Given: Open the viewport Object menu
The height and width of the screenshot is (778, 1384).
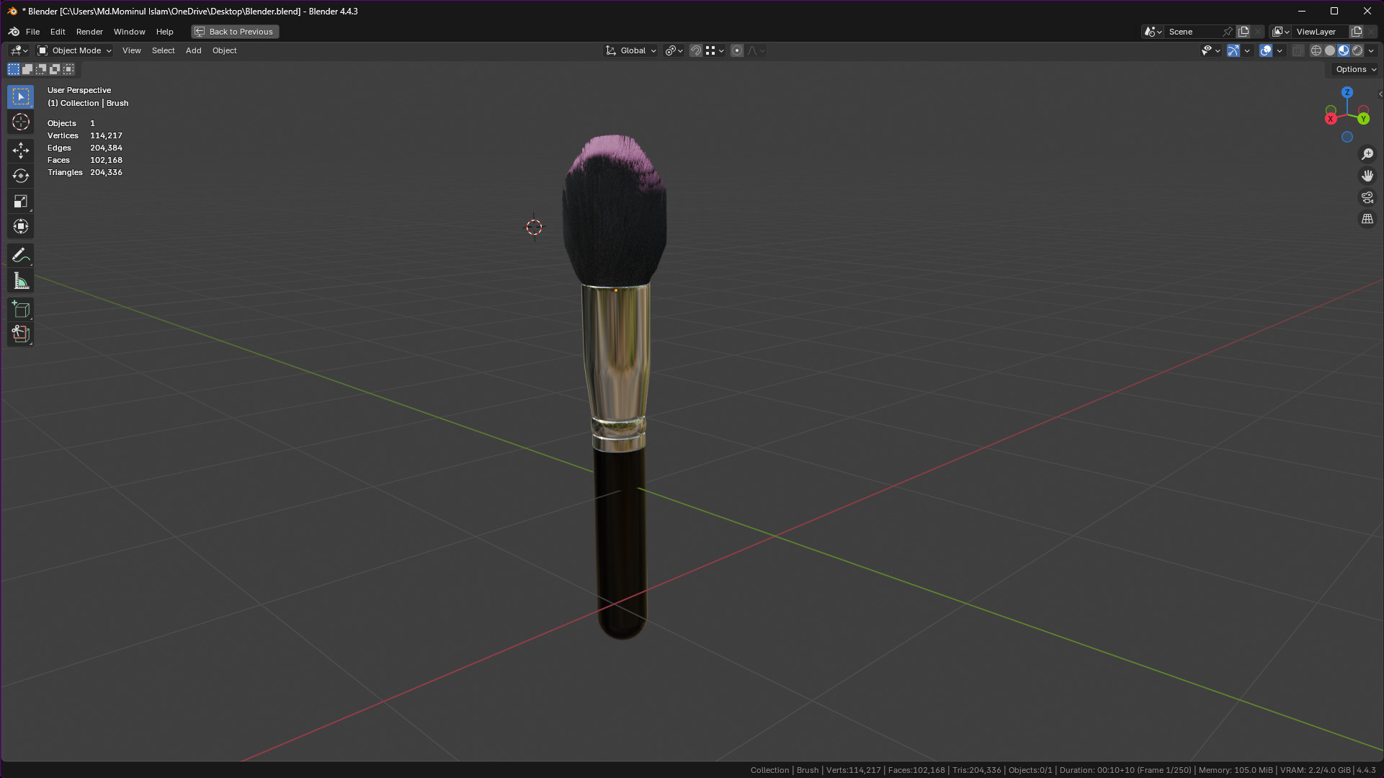Looking at the screenshot, I should 224,50.
